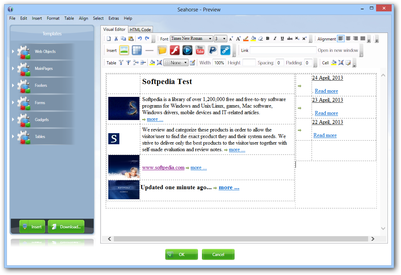Open the Times New Roman font dropdown
401x275 pixels.
tap(191, 39)
